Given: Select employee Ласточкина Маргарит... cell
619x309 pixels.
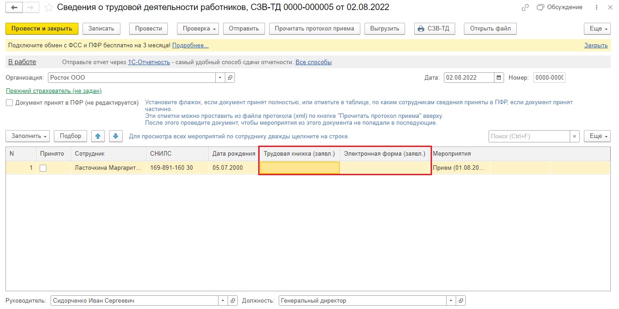Looking at the screenshot, I should pos(109,168).
